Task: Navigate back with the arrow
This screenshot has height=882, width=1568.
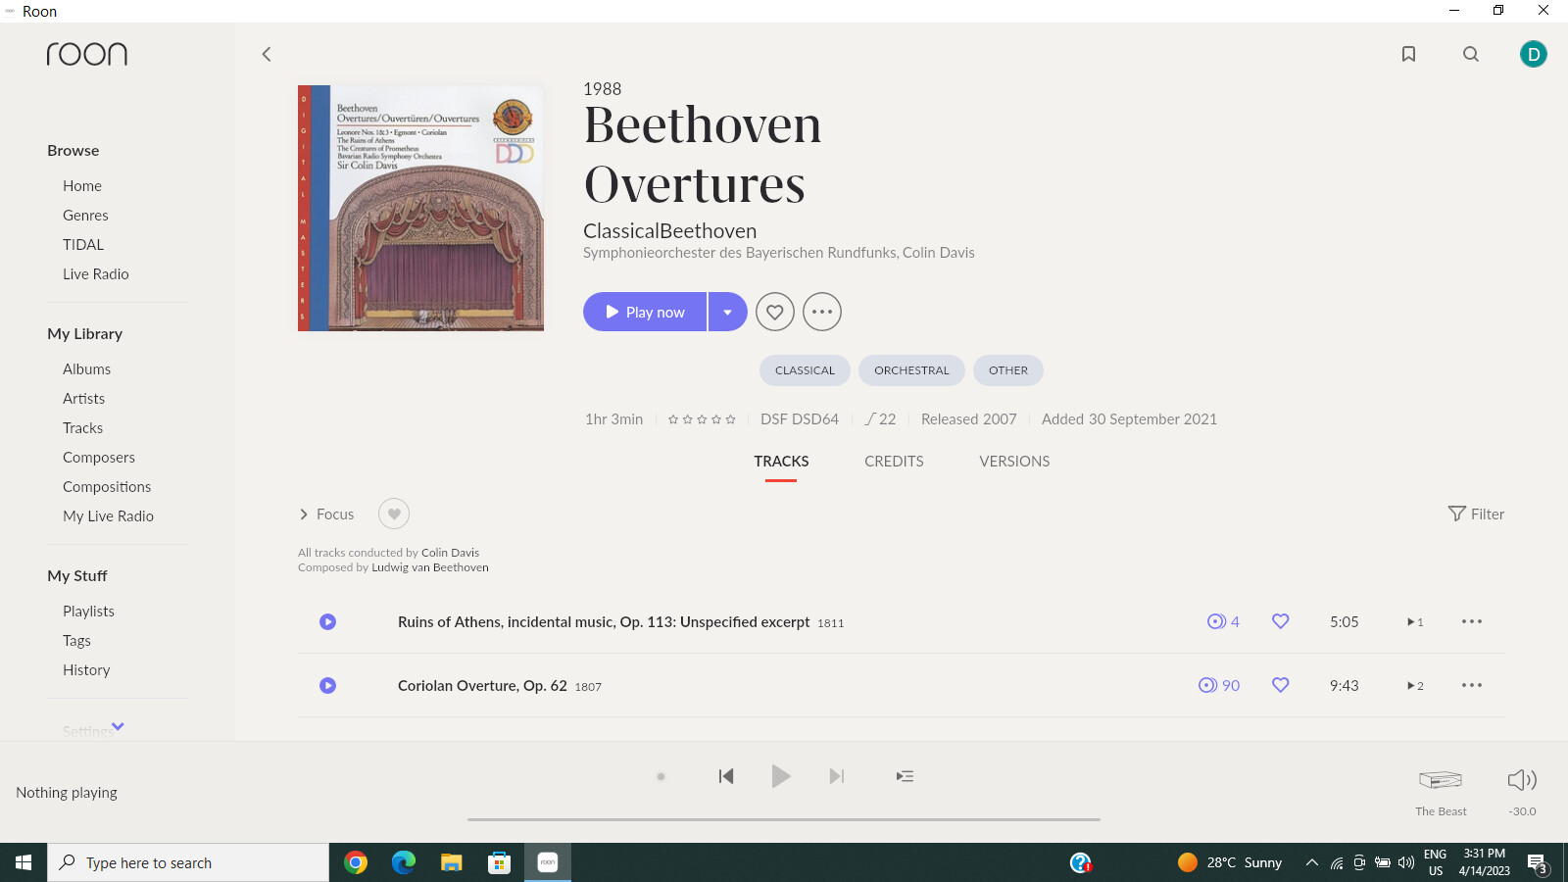Action: click(266, 54)
